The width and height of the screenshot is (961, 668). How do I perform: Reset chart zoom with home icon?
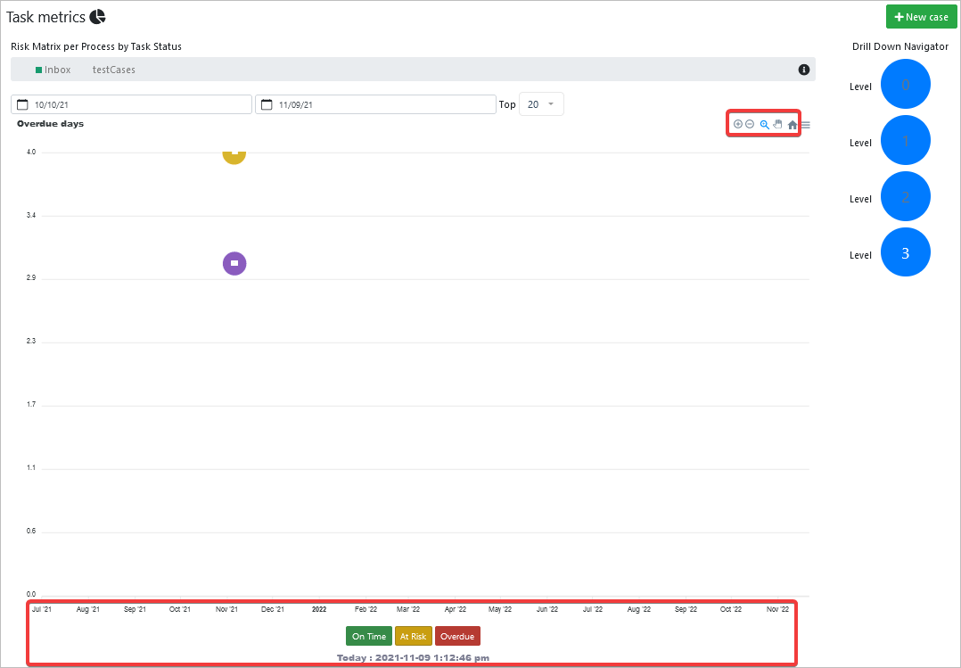coord(792,125)
